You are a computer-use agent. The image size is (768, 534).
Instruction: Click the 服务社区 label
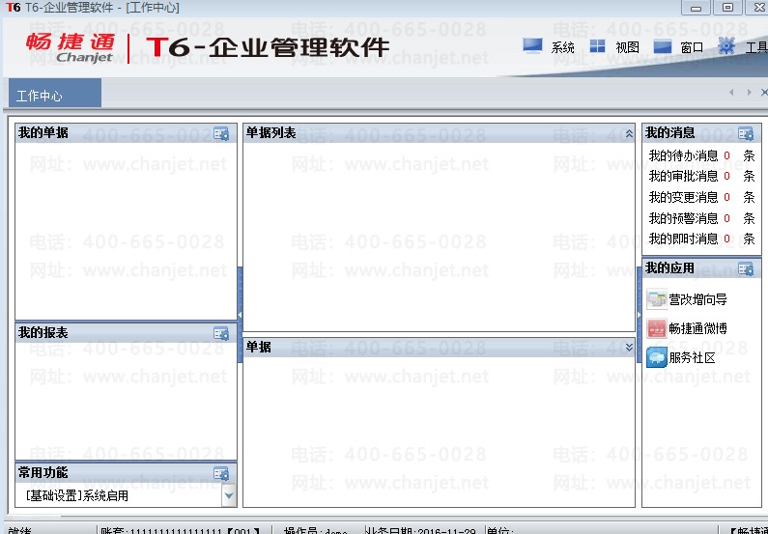(692, 358)
